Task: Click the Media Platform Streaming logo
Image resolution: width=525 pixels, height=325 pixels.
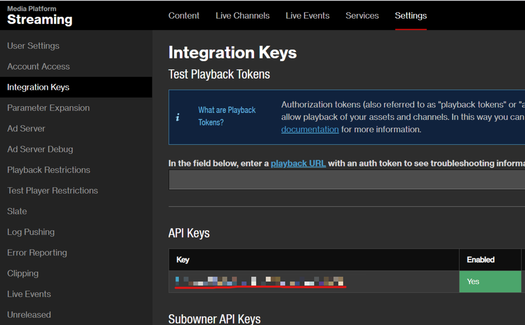Action: tap(40, 16)
